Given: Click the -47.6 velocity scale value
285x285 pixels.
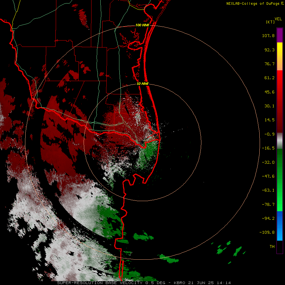Looking at the screenshot, I should click(x=268, y=176).
